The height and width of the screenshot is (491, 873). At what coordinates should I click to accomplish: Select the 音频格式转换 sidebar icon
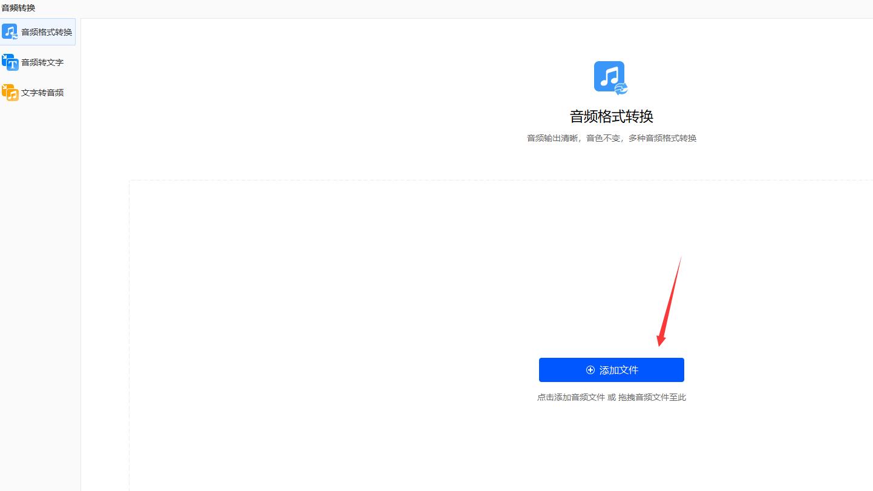[x=9, y=31]
